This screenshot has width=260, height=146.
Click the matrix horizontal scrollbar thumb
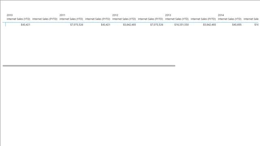click(x=89, y=66)
